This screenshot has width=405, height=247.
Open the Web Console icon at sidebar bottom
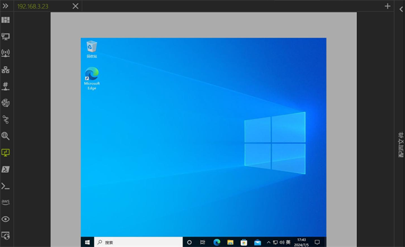click(x=6, y=235)
